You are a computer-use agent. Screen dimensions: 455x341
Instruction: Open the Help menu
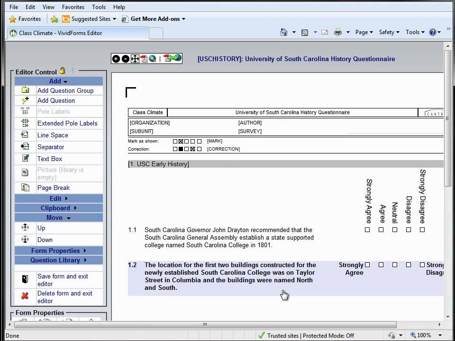(x=119, y=7)
